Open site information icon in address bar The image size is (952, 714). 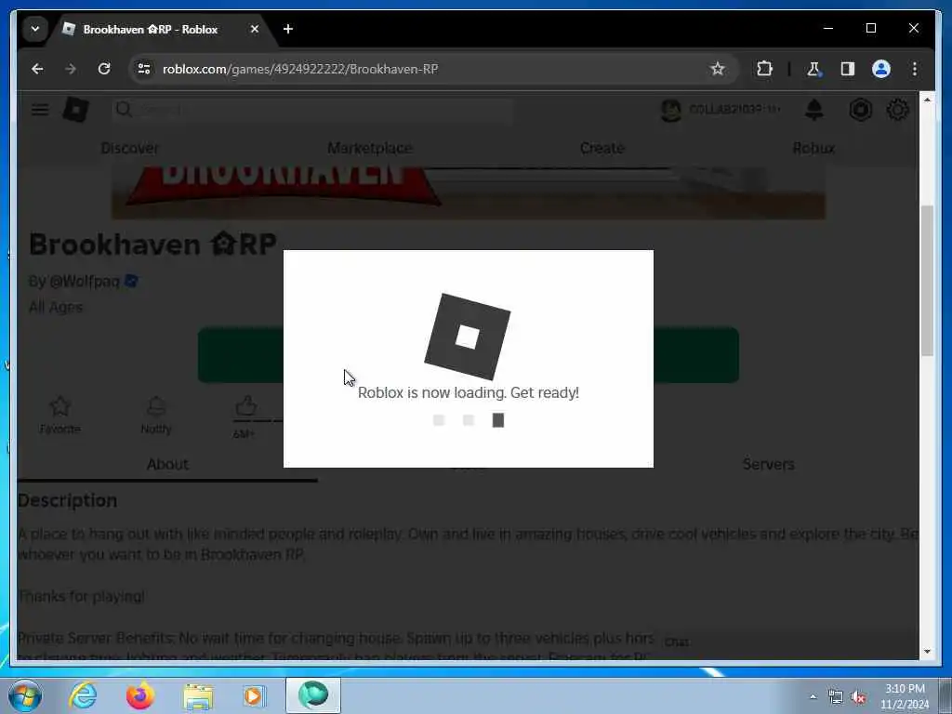coord(144,69)
